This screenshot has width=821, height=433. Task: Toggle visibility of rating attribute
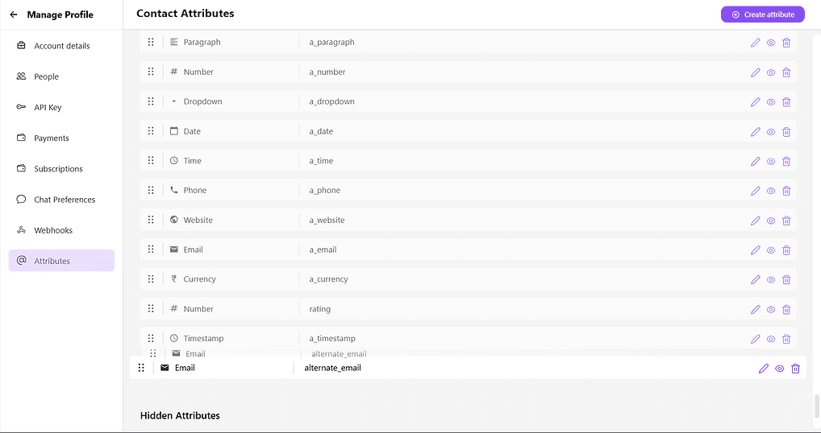771,310
